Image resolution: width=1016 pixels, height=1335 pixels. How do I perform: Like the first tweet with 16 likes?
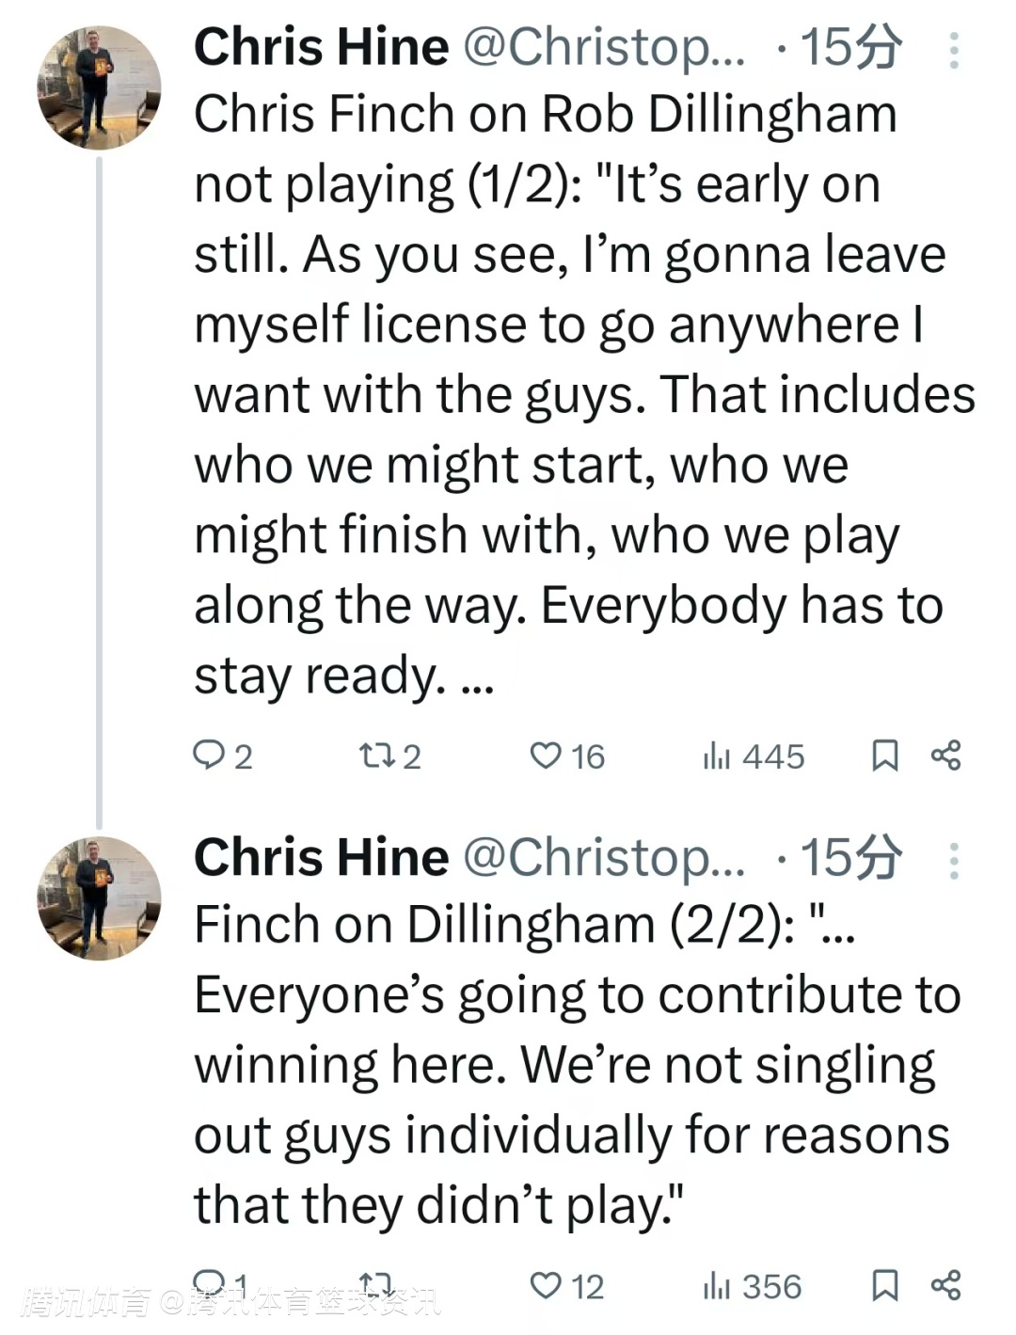[x=546, y=755]
